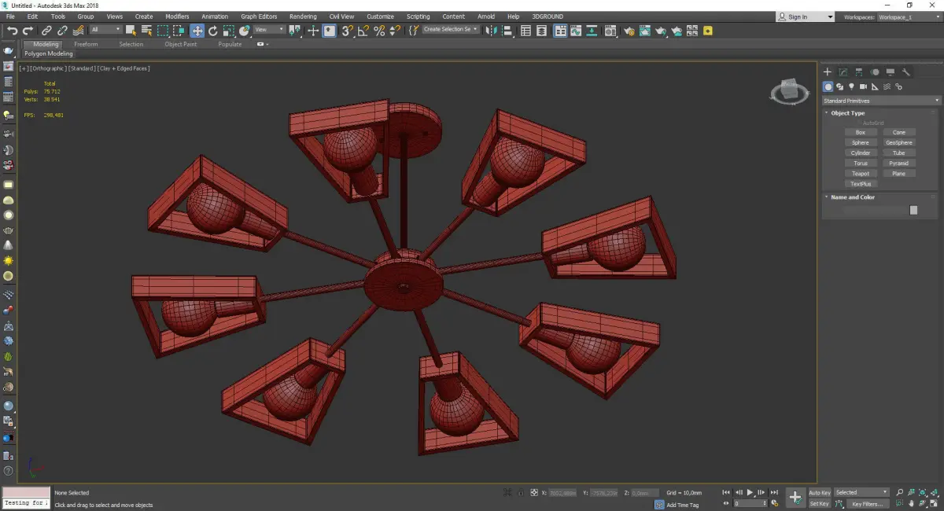The height and width of the screenshot is (511, 944).
Task: Click the Sphere object button
Action: pyautogui.click(x=861, y=143)
